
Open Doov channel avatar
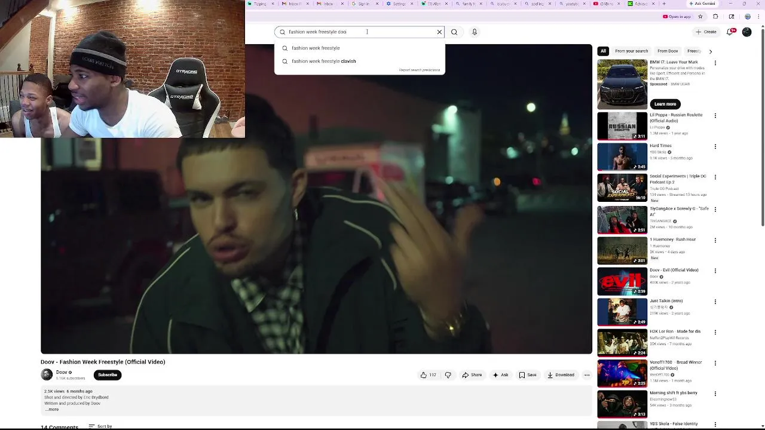[47, 374]
